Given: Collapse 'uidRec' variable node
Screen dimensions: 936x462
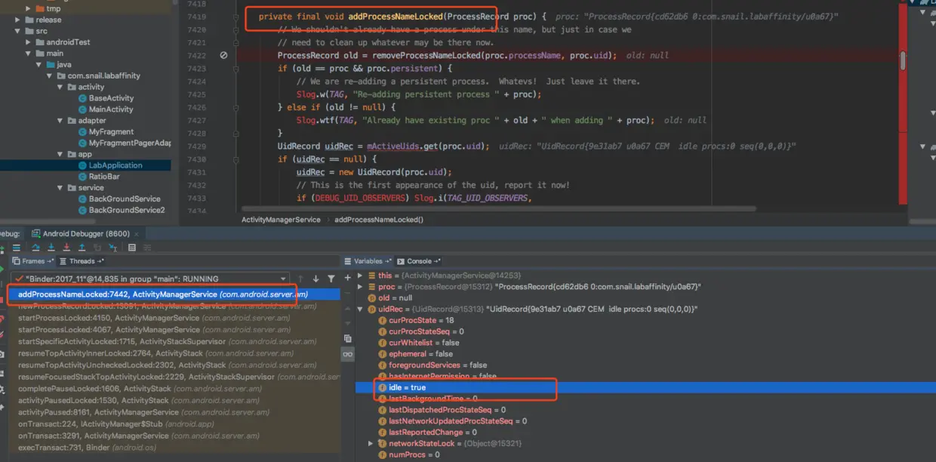Looking at the screenshot, I should (x=361, y=310).
